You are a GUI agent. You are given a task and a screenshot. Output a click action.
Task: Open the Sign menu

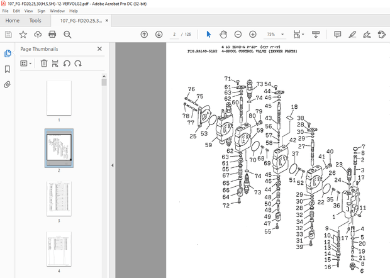coord(42,11)
